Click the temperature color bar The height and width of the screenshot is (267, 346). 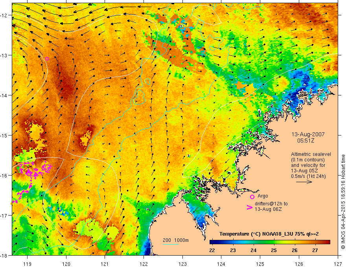[x=270, y=242]
